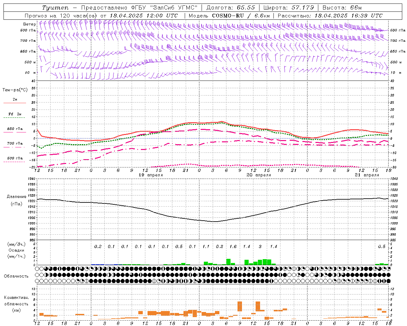Select the '10 м' label left of wind panel
Image resolution: width=407 pixels, height=326 pixels.
click(x=30, y=73)
